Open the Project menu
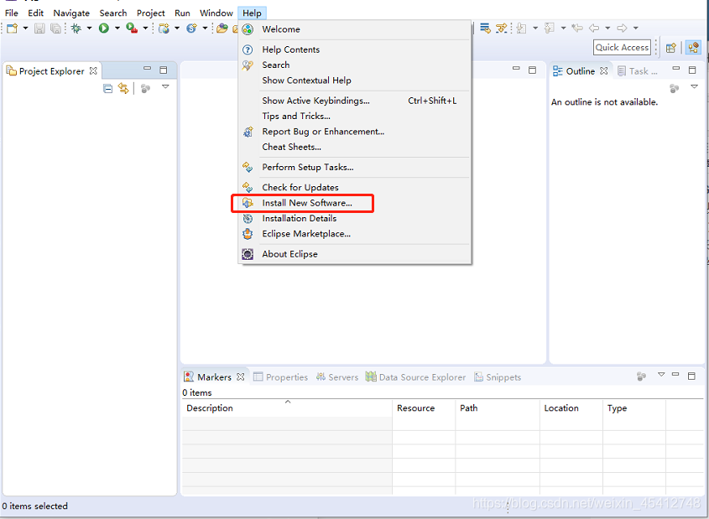This screenshot has height=519, width=709. 150,13
